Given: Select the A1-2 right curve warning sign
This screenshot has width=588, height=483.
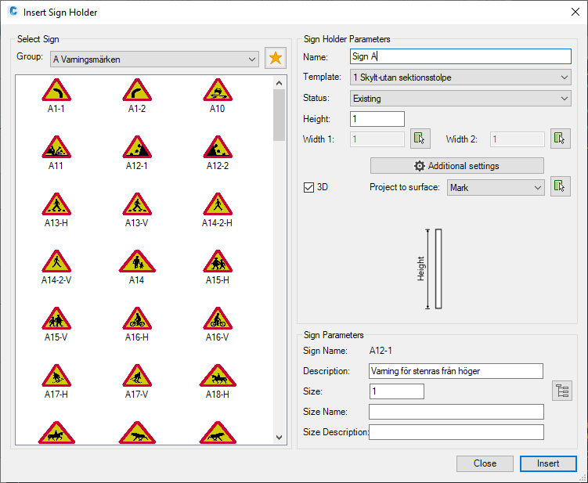Looking at the screenshot, I should [137, 96].
